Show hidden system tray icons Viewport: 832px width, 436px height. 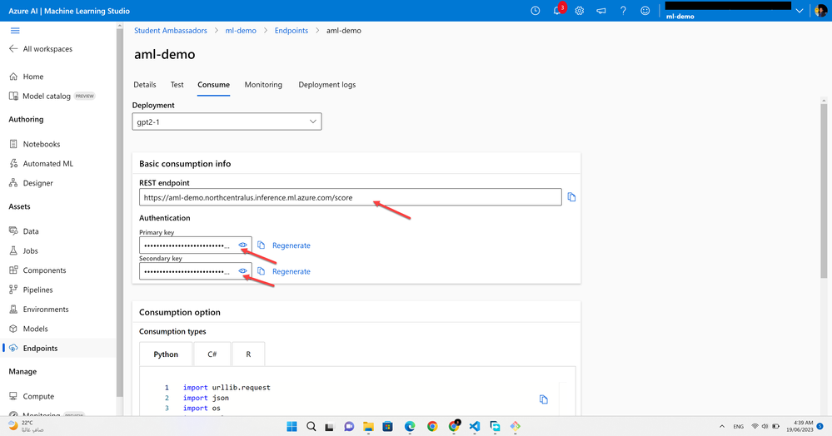(x=721, y=427)
